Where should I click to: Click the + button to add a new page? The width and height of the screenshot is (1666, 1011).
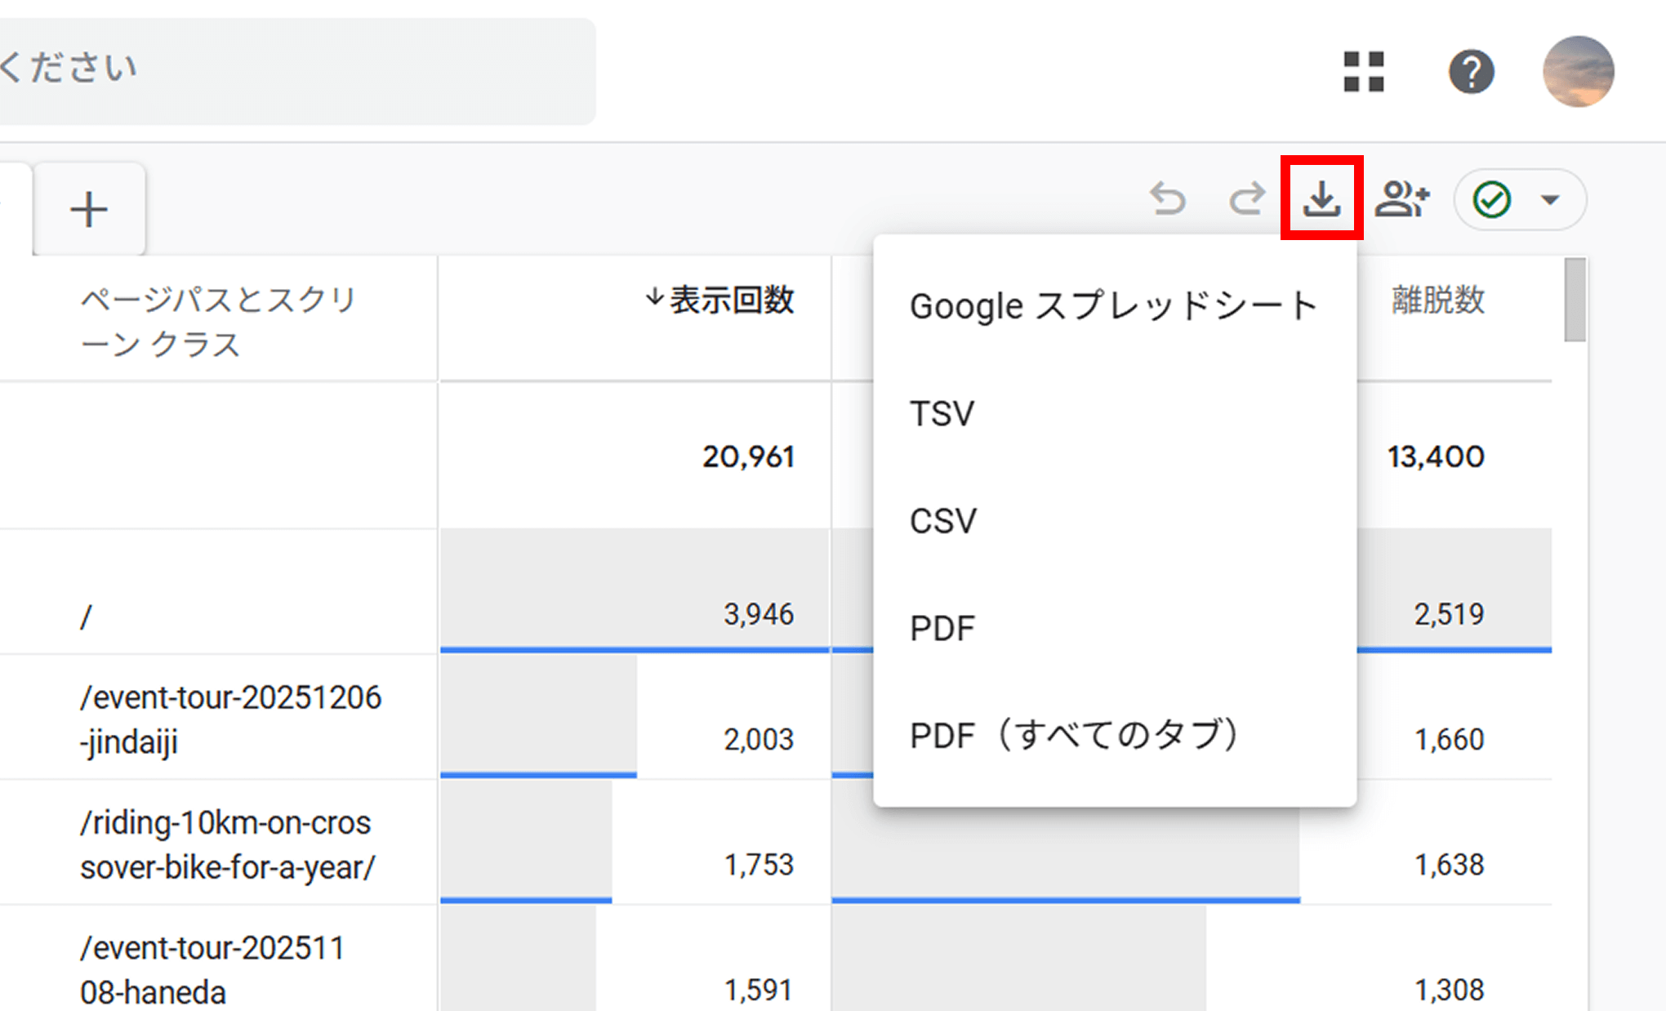(x=90, y=208)
